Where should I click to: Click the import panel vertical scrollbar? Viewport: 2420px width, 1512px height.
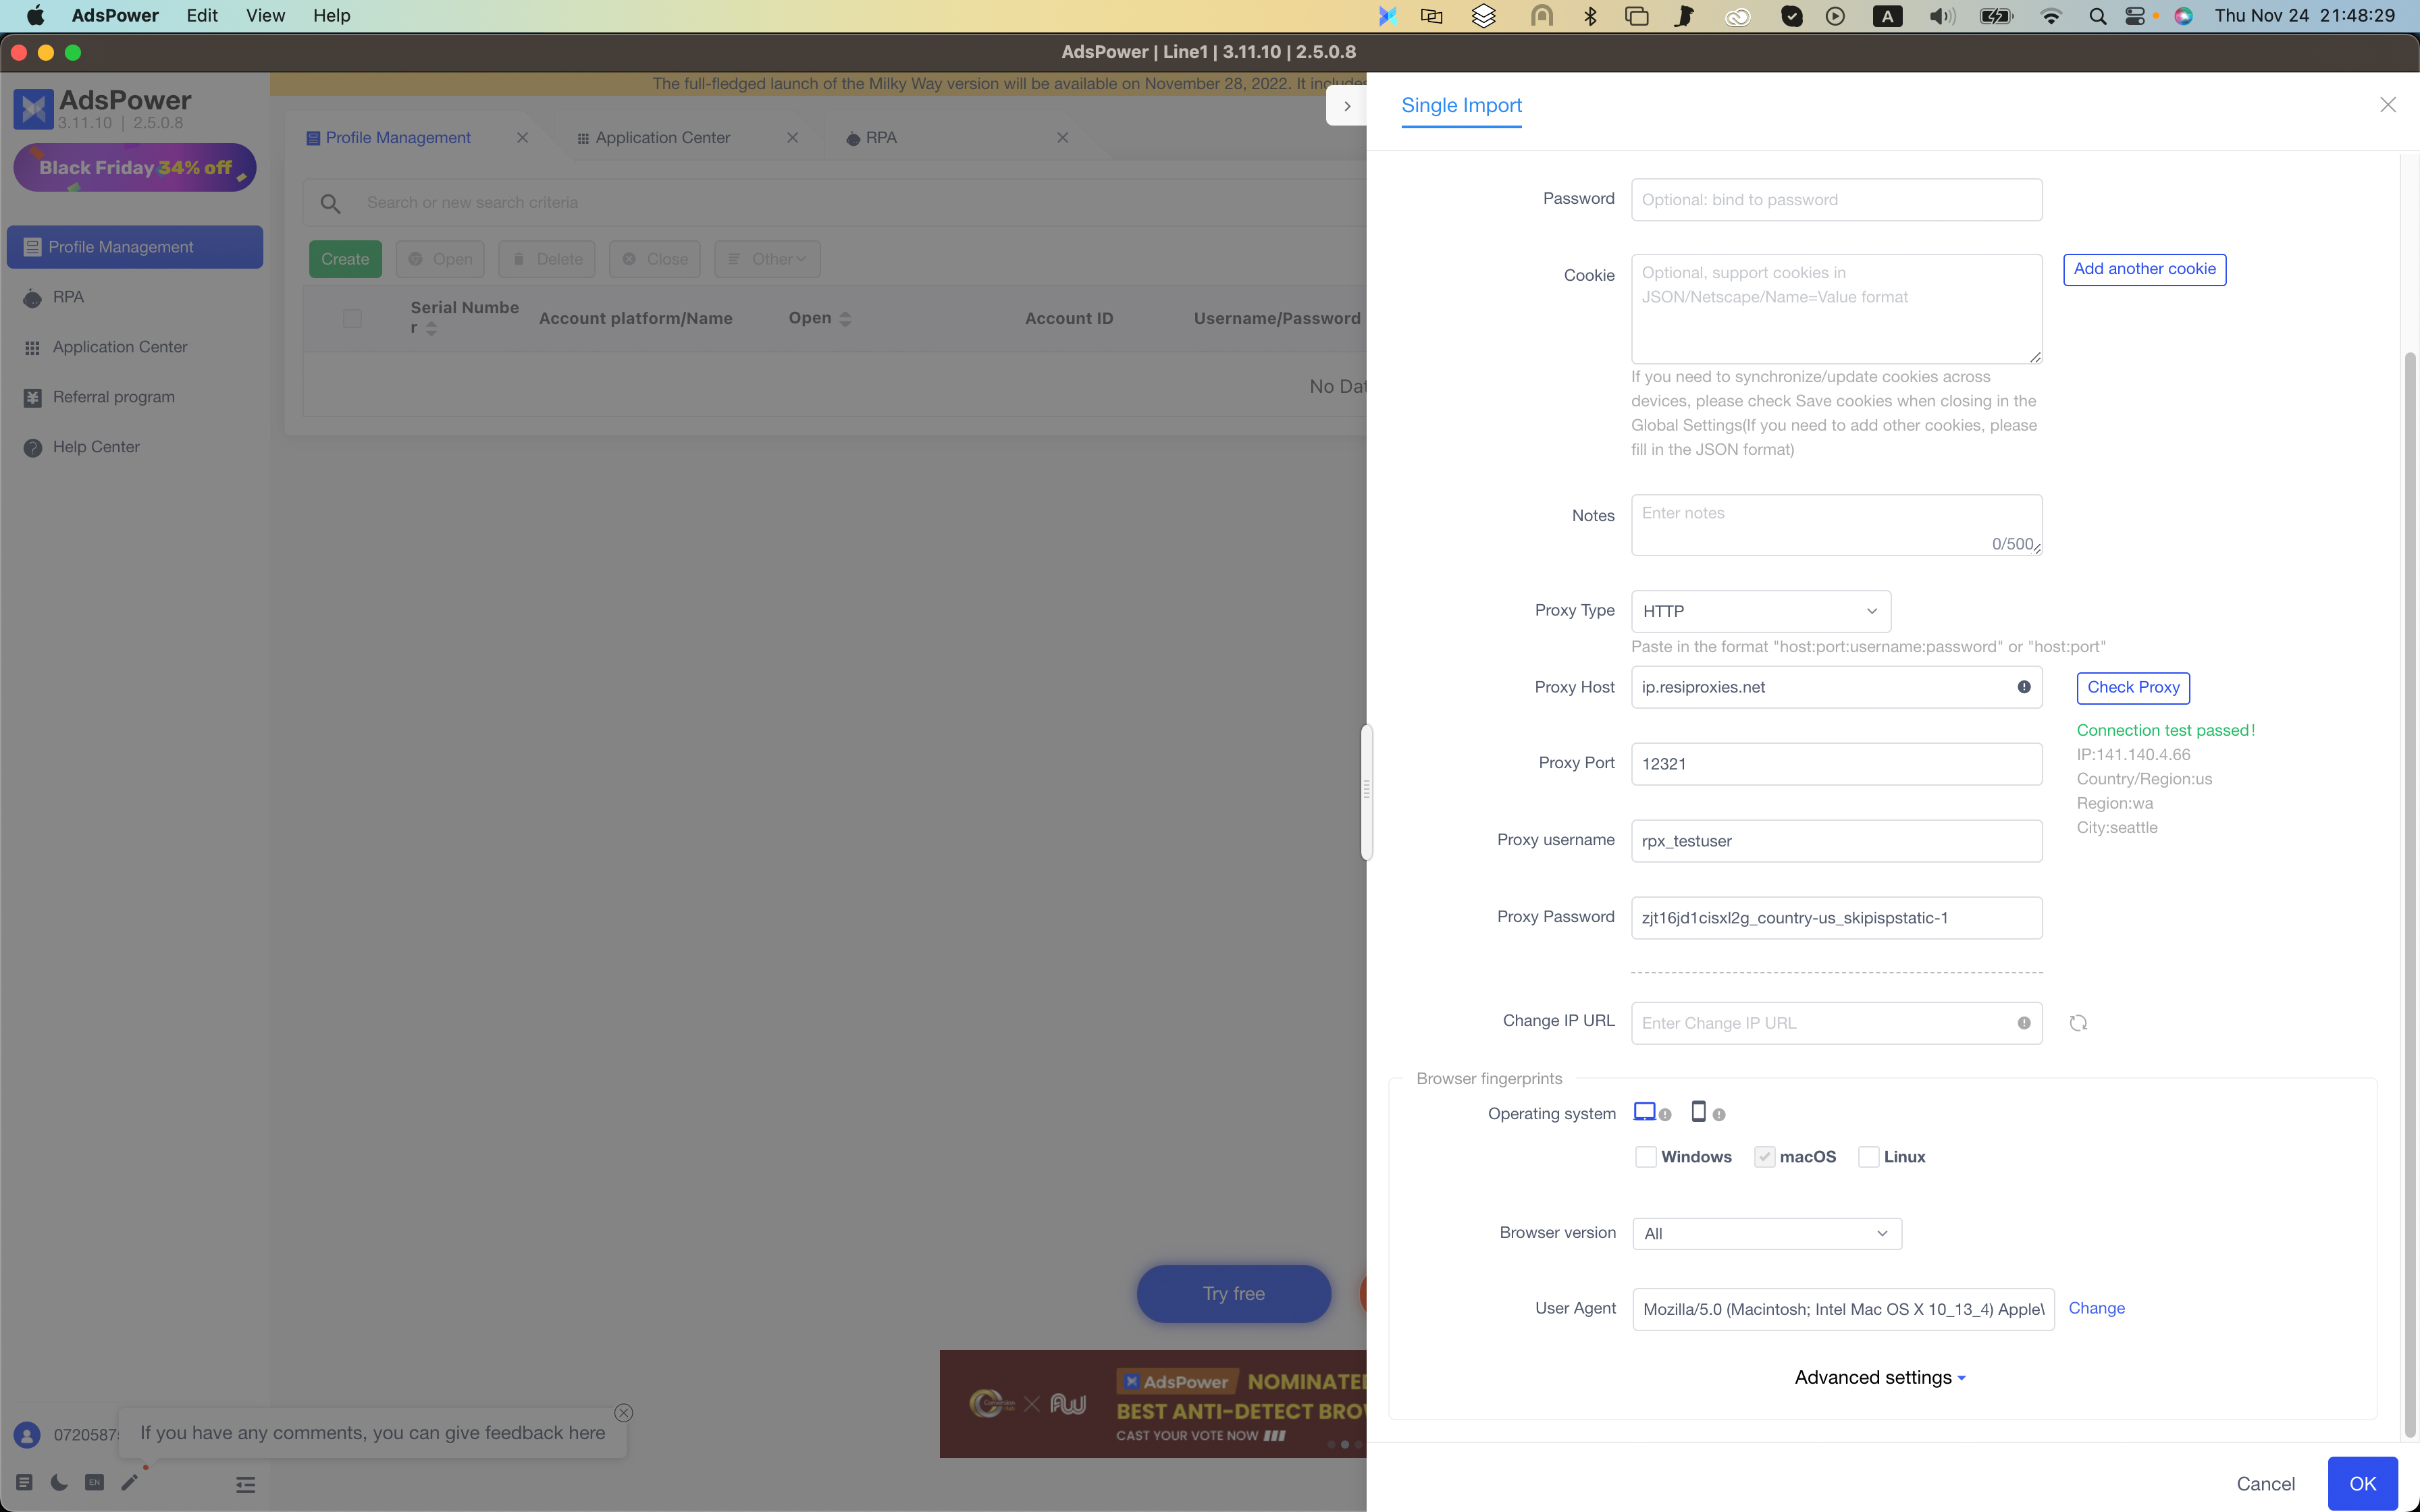click(2410, 895)
